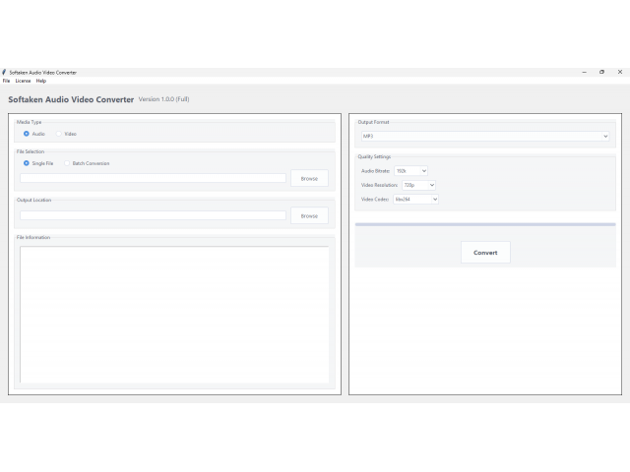This screenshot has width=630, height=472.
Task: Open the Audio Bitrate 192k dropdown
Action: click(410, 170)
